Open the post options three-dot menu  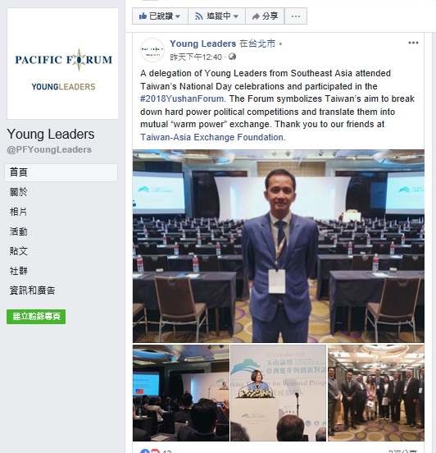pos(413,43)
